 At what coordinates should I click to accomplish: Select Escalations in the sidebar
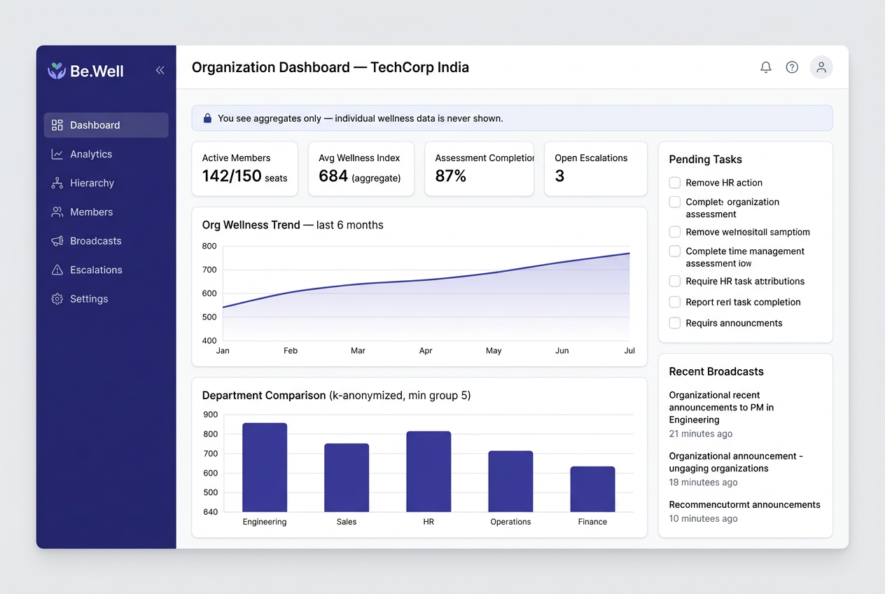[x=106, y=270]
